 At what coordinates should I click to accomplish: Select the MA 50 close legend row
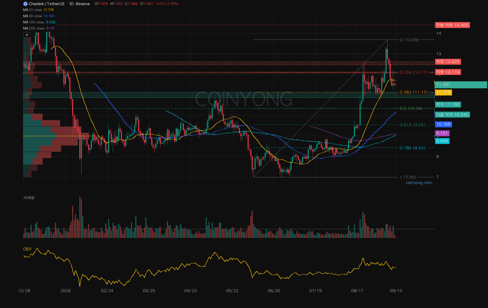[x=39, y=16]
